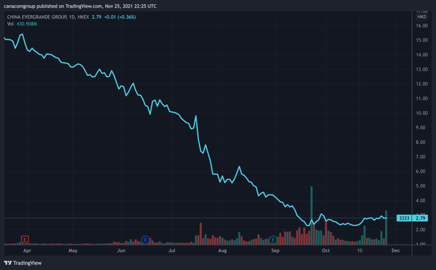
Task: Click the Jun label on the time axis
Action: tap(121, 250)
